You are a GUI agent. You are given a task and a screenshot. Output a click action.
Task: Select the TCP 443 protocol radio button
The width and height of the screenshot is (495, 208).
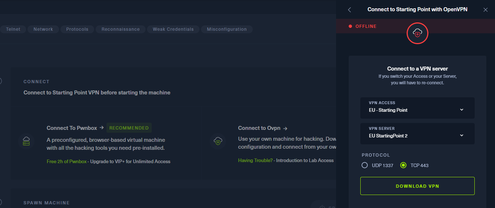coord(403,165)
